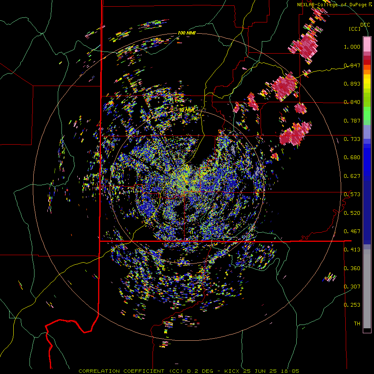Pick the orange band beside 0.947
Image resolution: width=374 pixels, height=374 pixels.
[x=367, y=67]
